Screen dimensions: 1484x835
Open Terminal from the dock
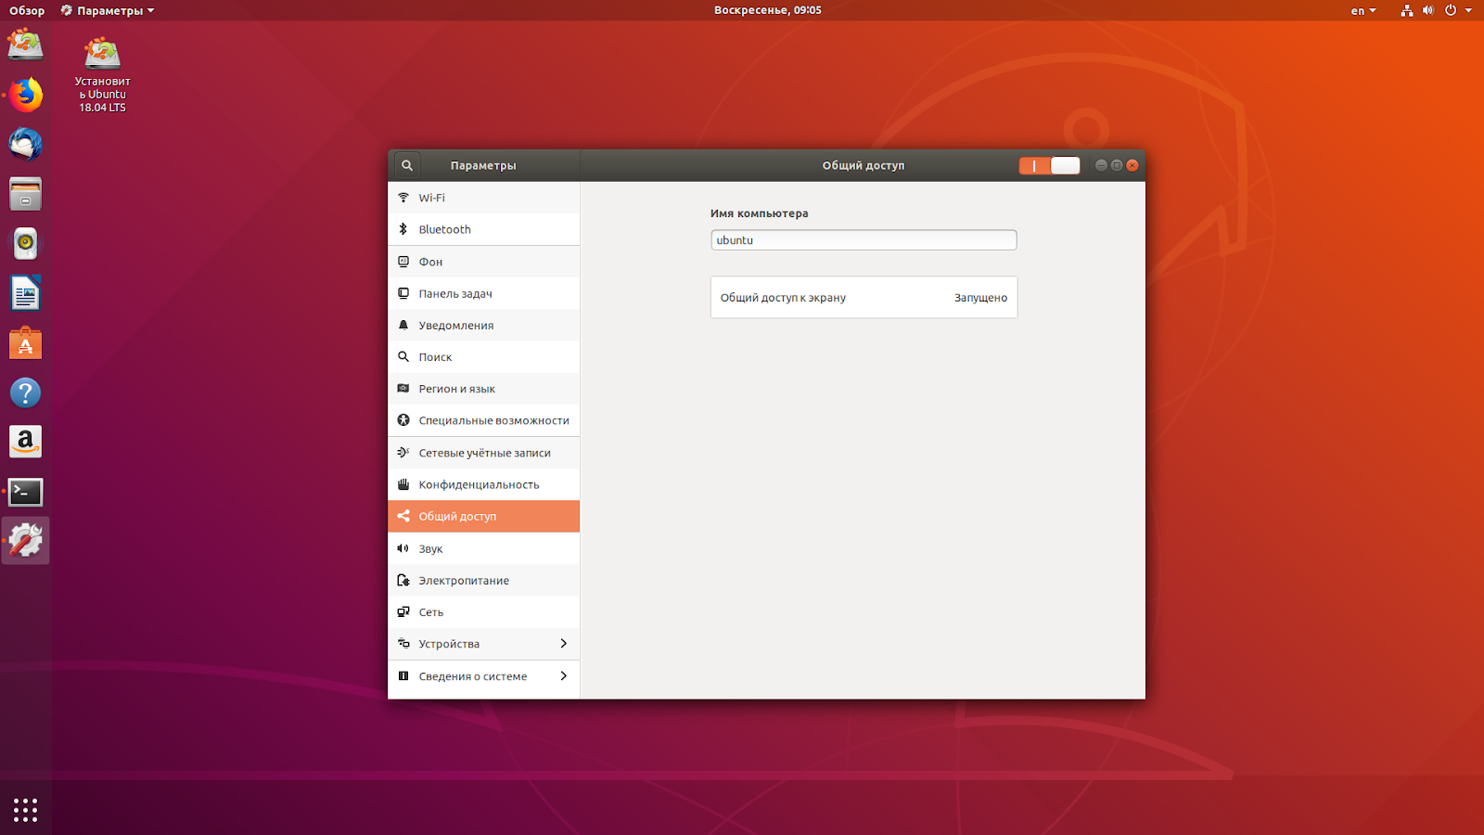coord(26,492)
